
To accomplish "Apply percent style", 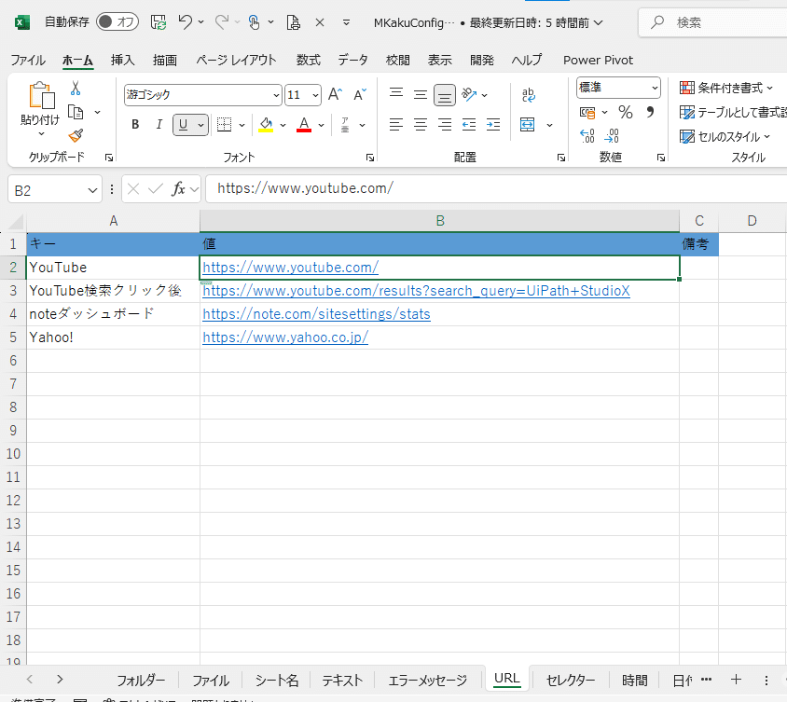I will click(626, 112).
